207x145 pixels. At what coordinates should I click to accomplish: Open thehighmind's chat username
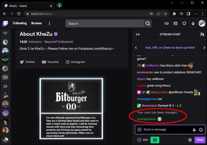click(x=146, y=119)
